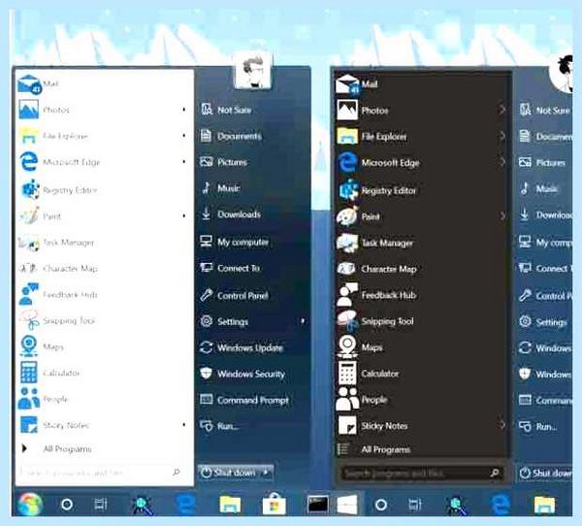582x526 pixels.
Task: Launch Microsoft Edge icon in dark menu
Action: [347, 163]
